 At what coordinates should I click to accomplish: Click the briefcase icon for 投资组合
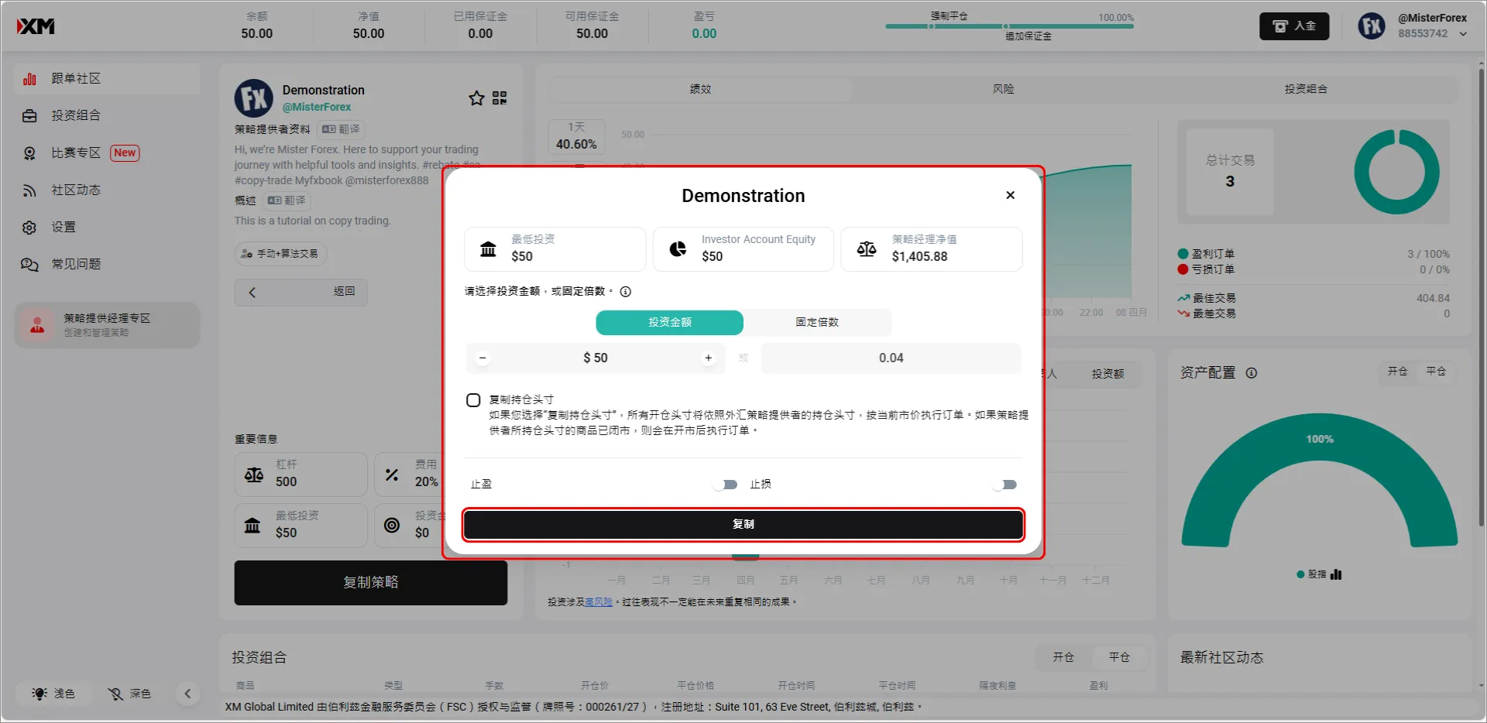point(29,116)
